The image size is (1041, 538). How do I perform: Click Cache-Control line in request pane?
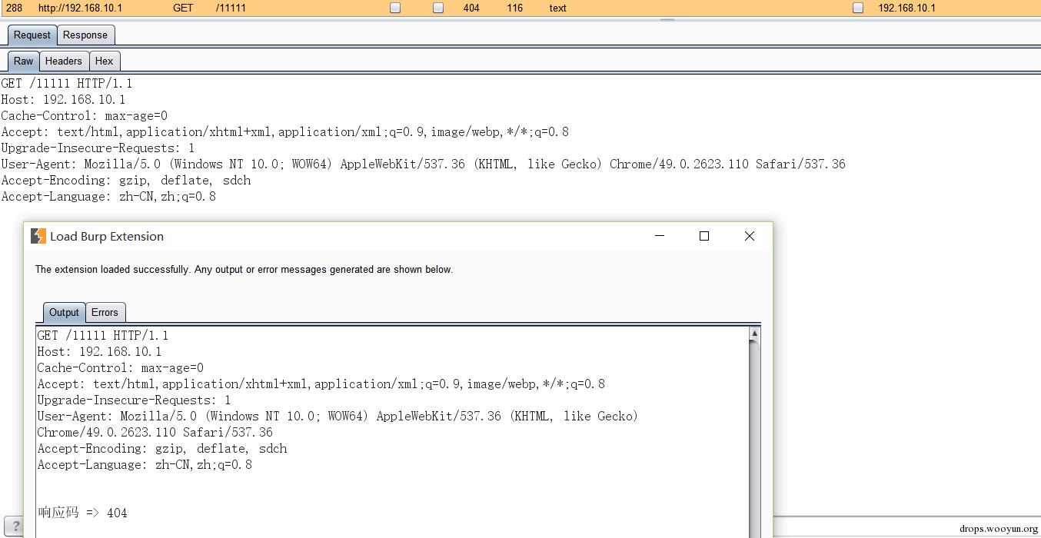coord(84,115)
